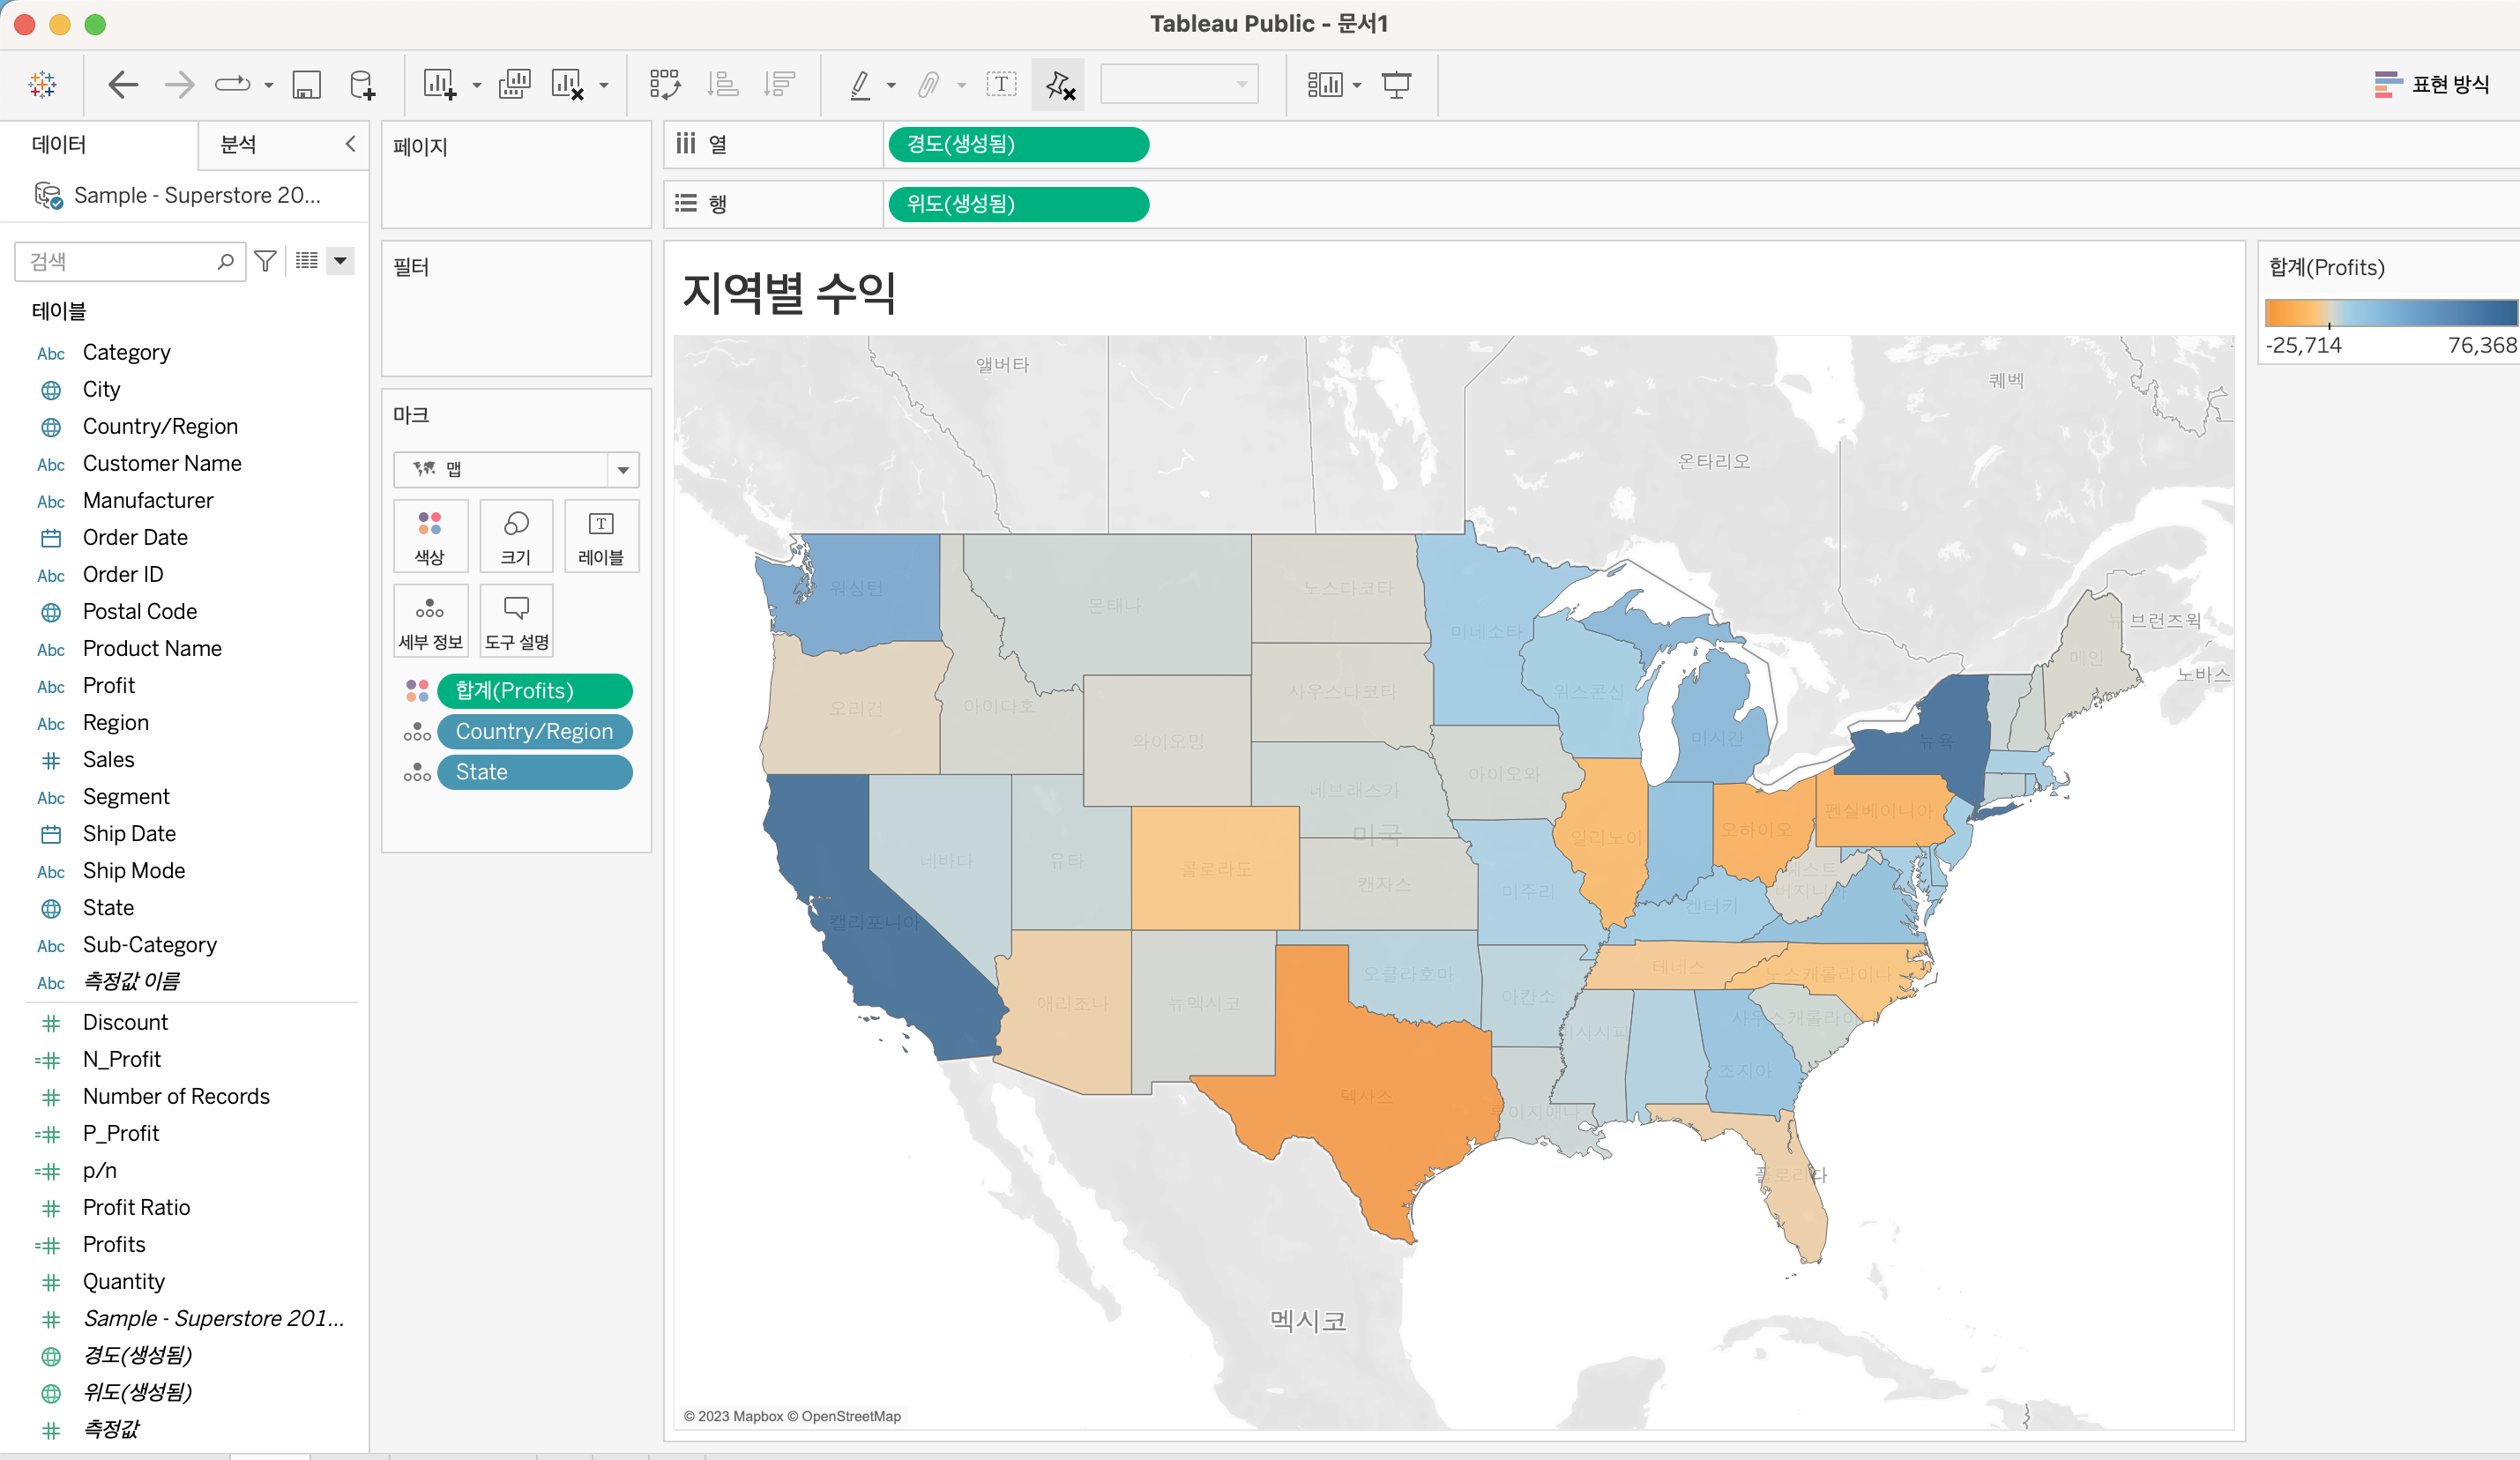
Task: Redo with the forward arrow icon
Action: [x=179, y=85]
